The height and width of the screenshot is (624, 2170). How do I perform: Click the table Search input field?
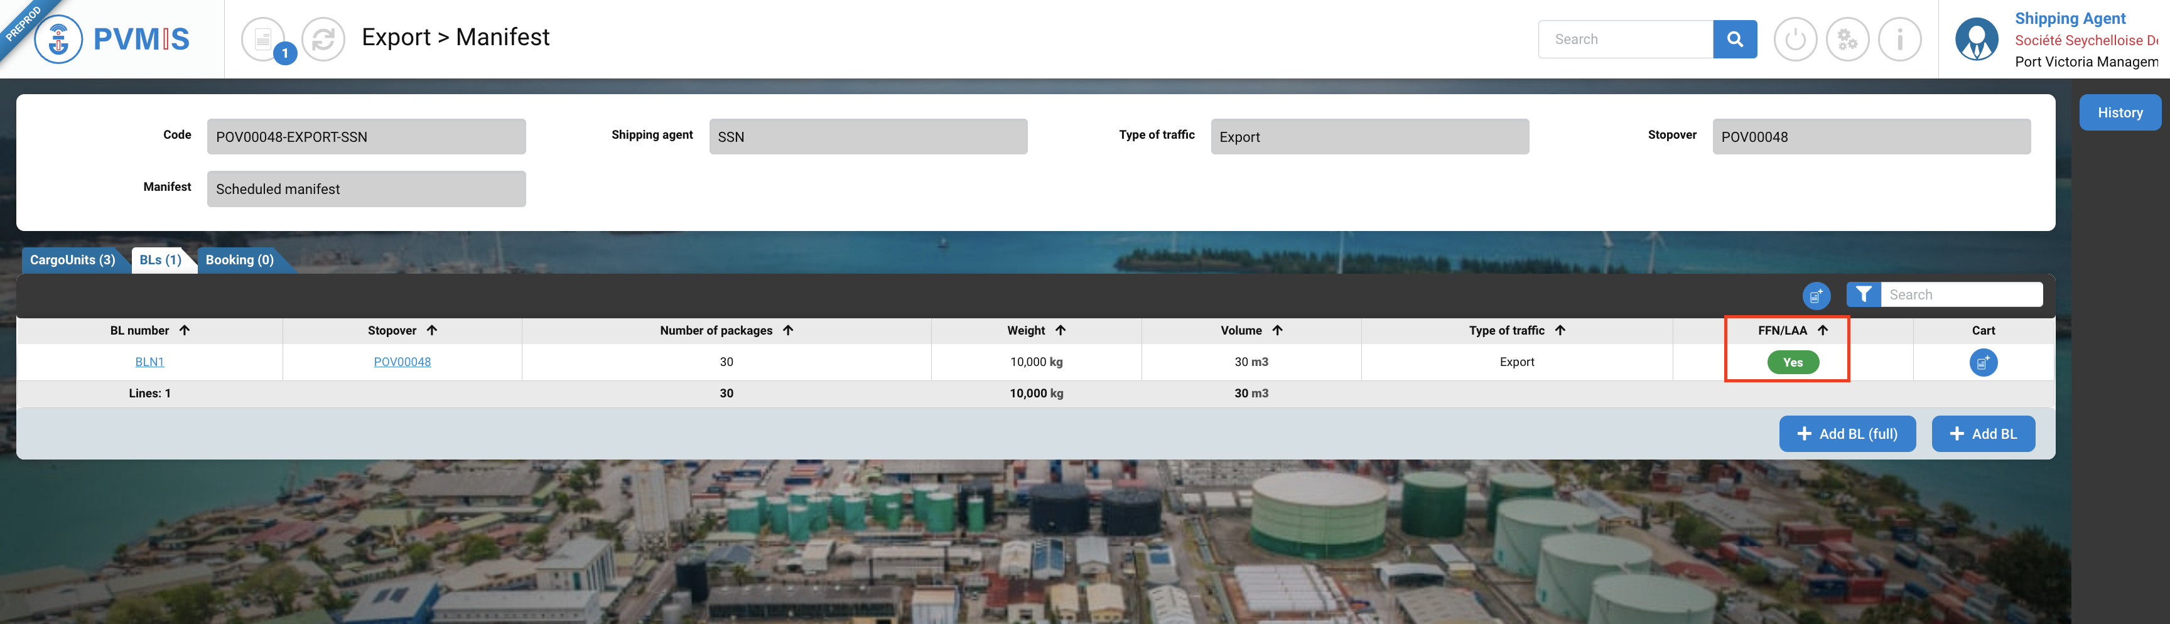click(x=1960, y=295)
